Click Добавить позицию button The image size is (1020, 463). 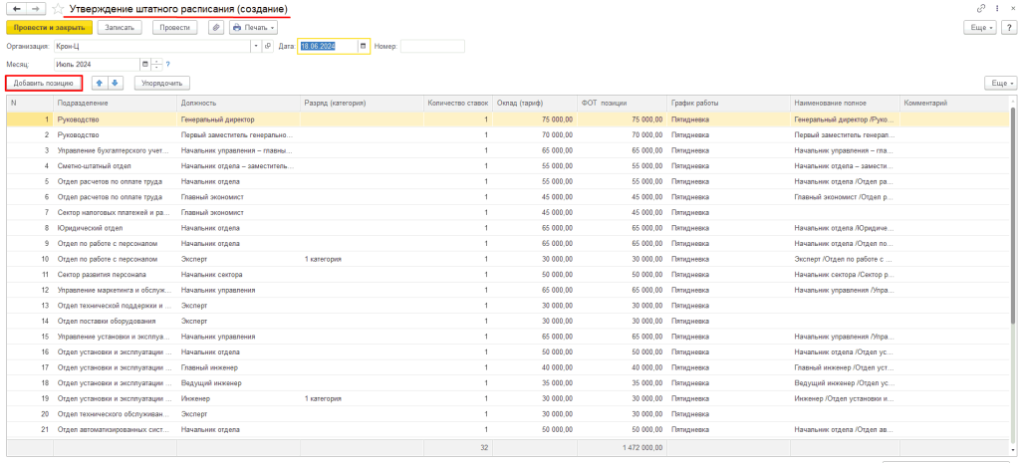tap(43, 84)
